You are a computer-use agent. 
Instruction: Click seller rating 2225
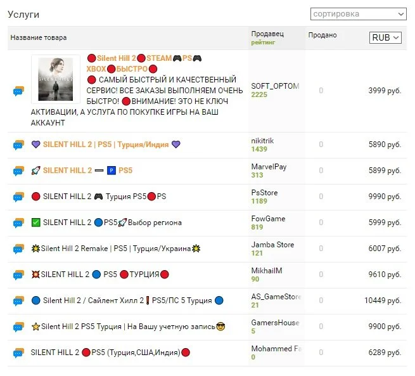[x=259, y=94]
